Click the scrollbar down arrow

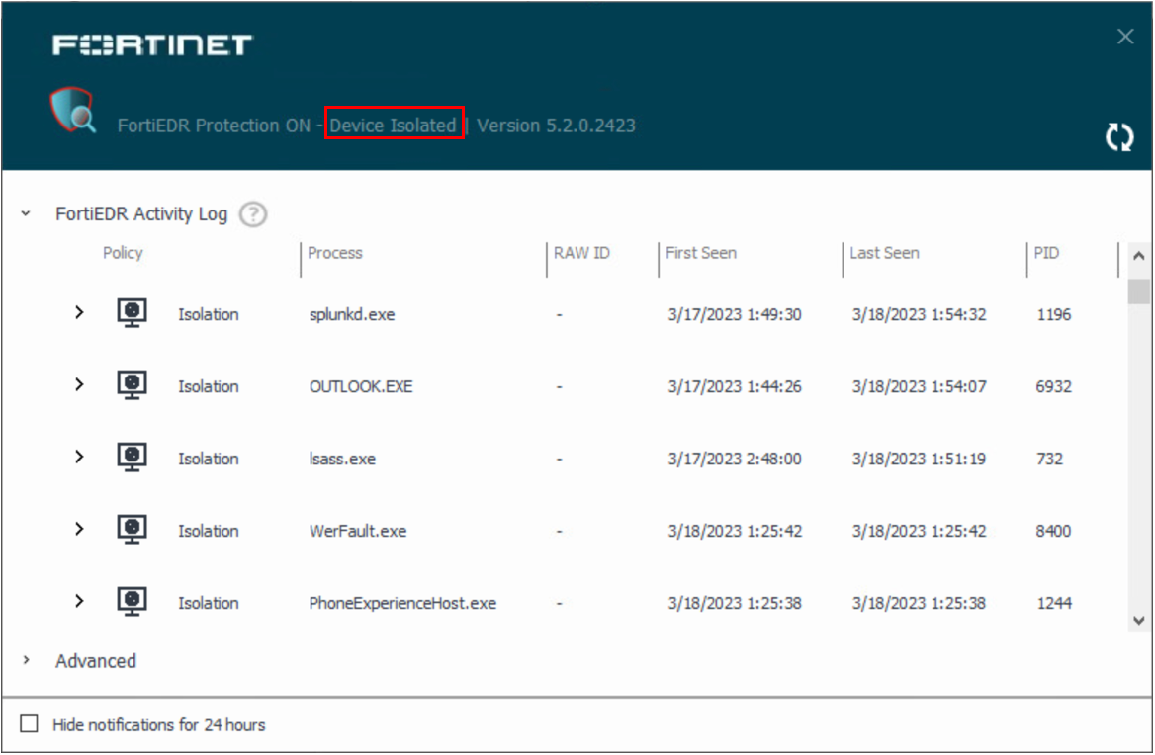(1139, 621)
